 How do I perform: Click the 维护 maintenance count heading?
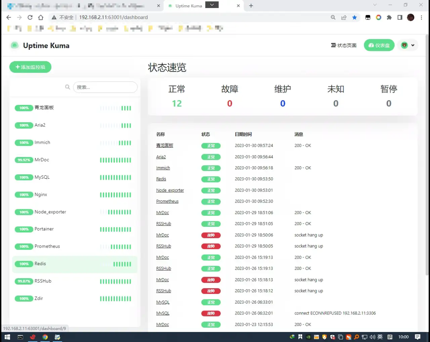[283, 89]
